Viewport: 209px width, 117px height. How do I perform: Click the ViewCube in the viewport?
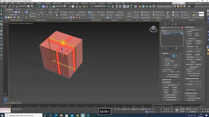(x=153, y=29)
